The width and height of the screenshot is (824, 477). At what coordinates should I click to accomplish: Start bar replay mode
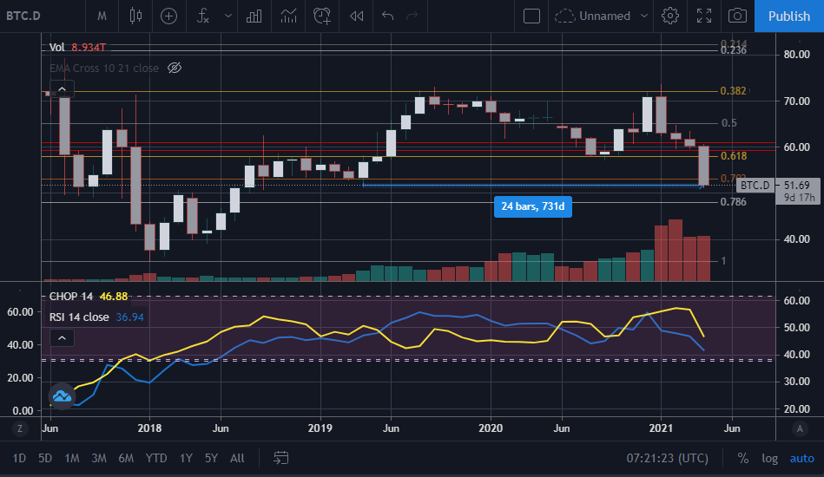coord(356,16)
